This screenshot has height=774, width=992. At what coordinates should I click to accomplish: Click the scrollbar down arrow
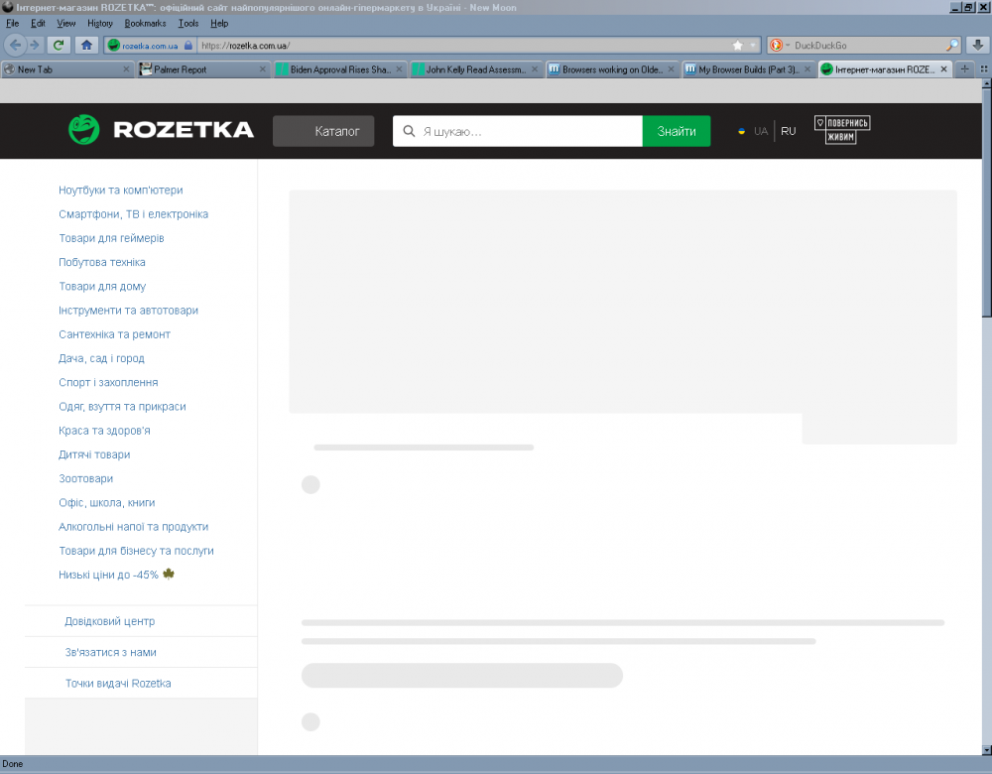click(986, 749)
